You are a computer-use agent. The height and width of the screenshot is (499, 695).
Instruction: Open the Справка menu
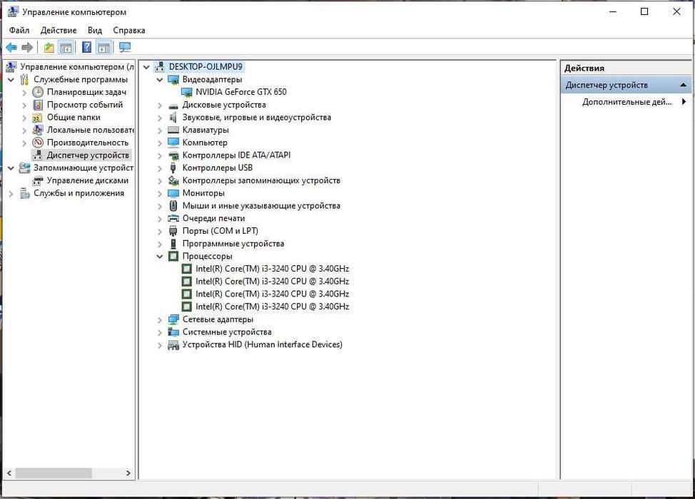point(129,30)
